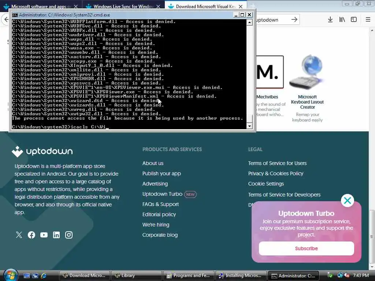The width and height of the screenshot is (375, 281).
Task: Open Publish your app link
Action: tap(161, 173)
